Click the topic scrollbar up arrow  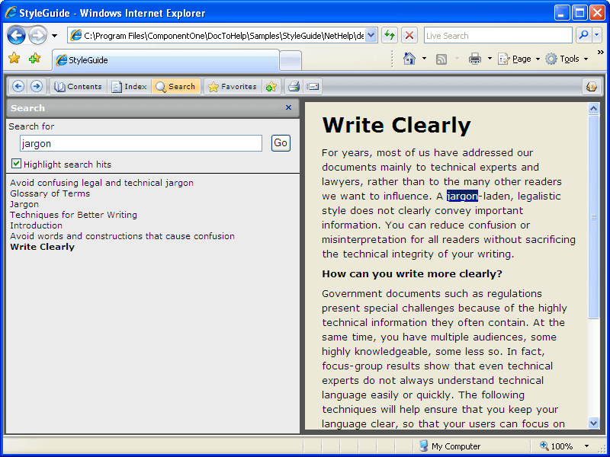pyautogui.click(x=593, y=108)
